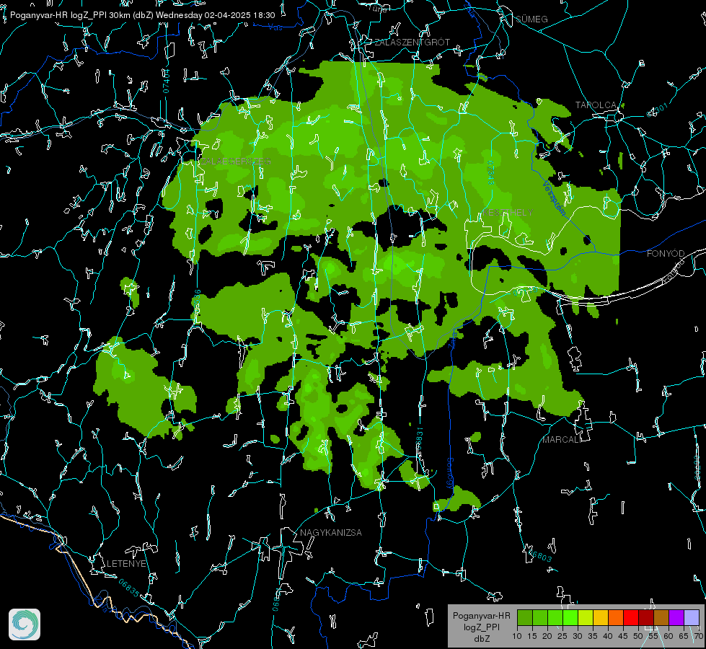Select the 25-30 dBZ bright green swatch
Image resolution: width=706 pixels, height=649 pixels.
pyautogui.click(x=570, y=617)
